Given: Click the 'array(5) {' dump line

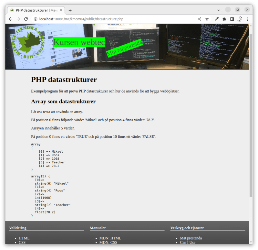Looking at the screenshot, I should 40,176.
